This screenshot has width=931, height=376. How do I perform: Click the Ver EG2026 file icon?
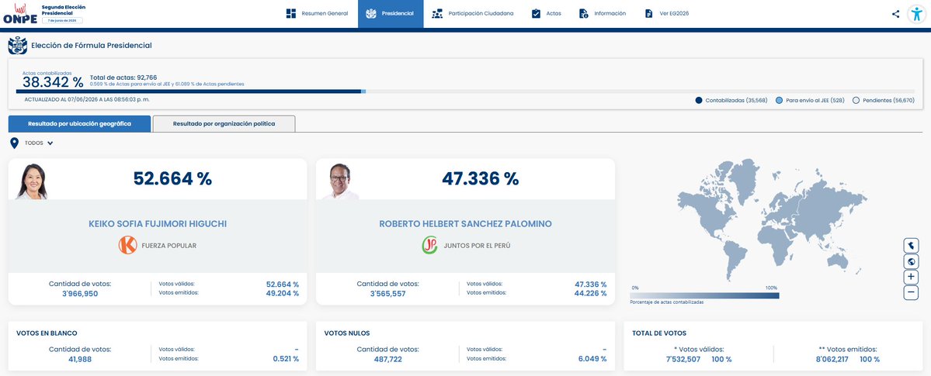(x=649, y=14)
